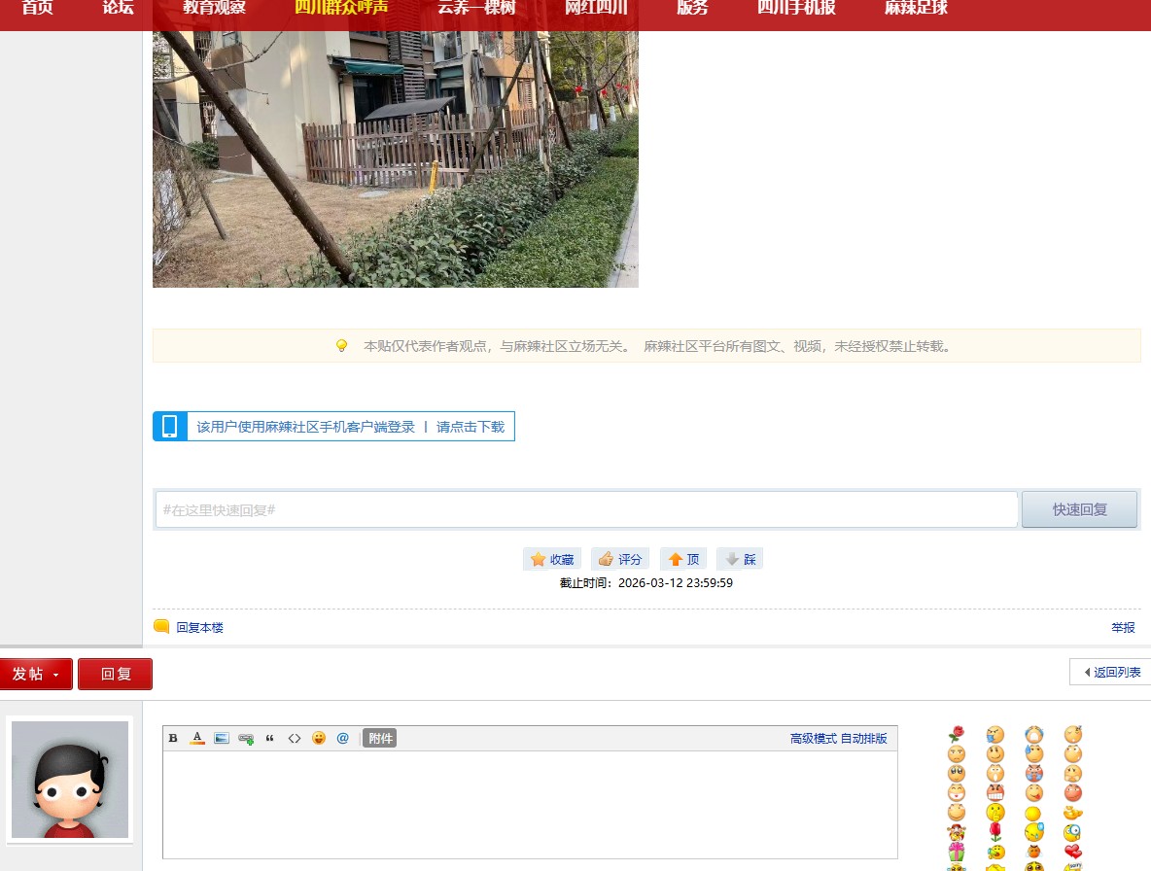Screen dimensions: 1151x871
Task: Click 返回列表 to return to list
Action: pos(1111,673)
